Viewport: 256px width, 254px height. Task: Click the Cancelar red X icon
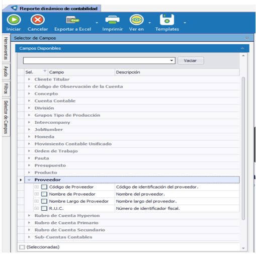coord(38,20)
